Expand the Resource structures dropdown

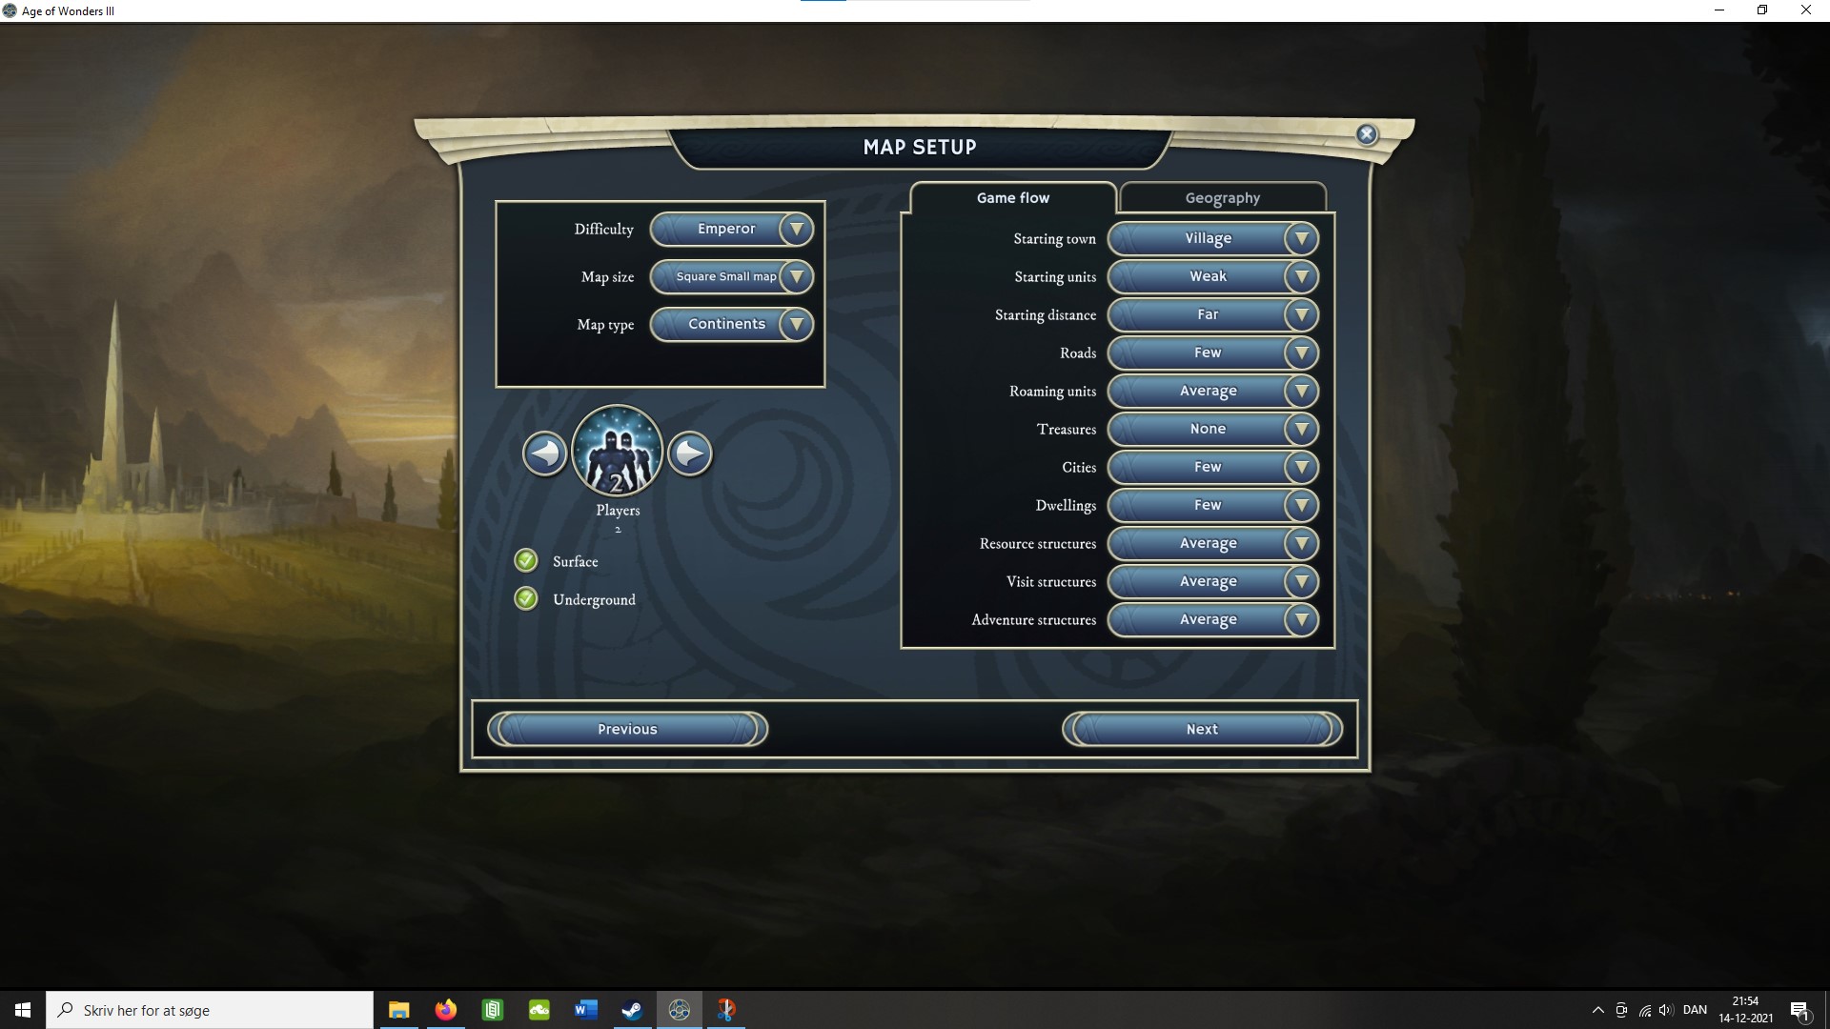[1213, 543]
